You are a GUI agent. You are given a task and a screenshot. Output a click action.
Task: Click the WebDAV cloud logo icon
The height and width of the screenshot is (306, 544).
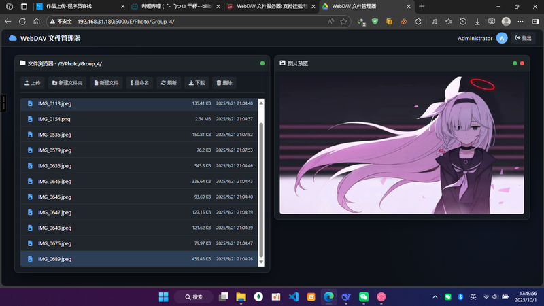pyautogui.click(x=12, y=38)
